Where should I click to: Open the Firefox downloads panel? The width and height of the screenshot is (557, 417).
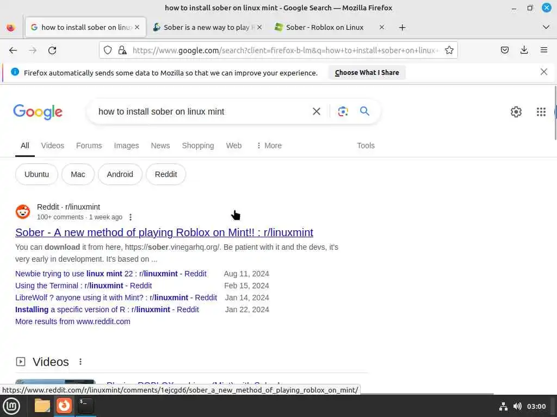(524, 50)
